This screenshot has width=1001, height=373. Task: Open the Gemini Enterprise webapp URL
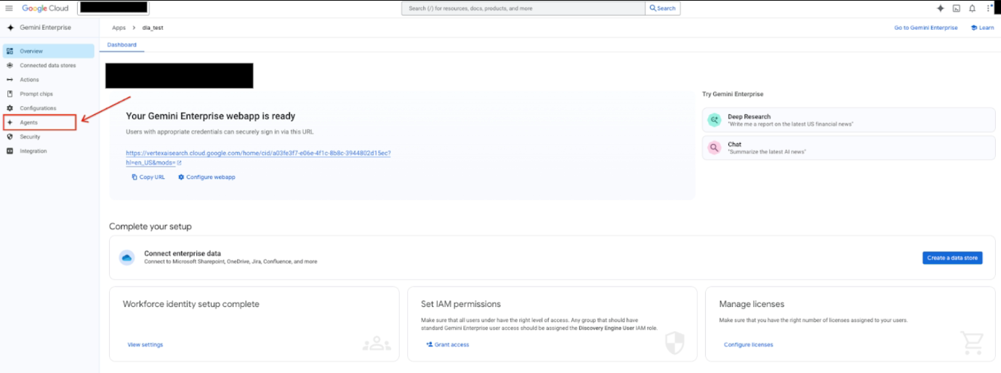[x=258, y=153]
